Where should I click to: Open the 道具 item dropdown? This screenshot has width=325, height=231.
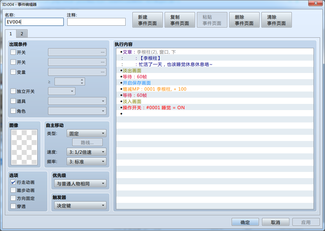pos(77,101)
